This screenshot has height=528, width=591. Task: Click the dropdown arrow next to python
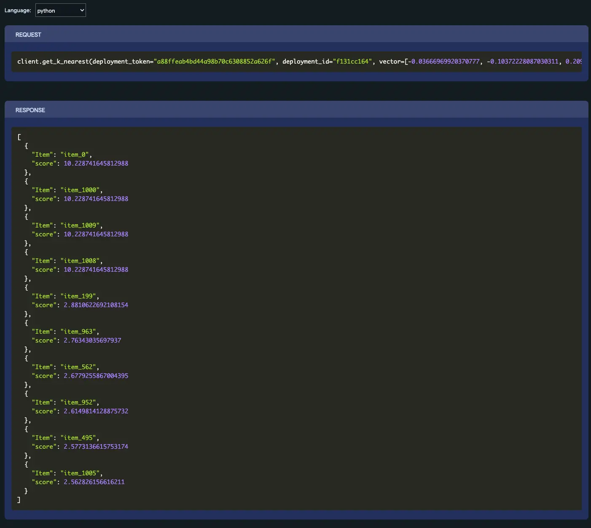[x=82, y=11]
